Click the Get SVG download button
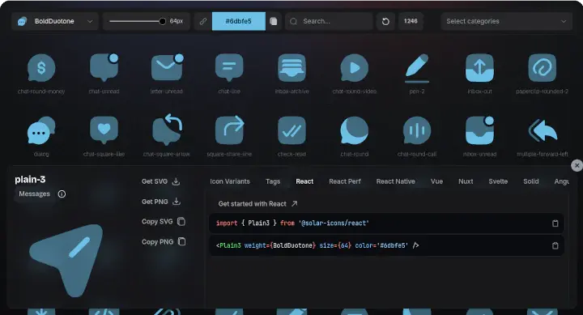This screenshot has width=583, height=315. click(x=160, y=181)
